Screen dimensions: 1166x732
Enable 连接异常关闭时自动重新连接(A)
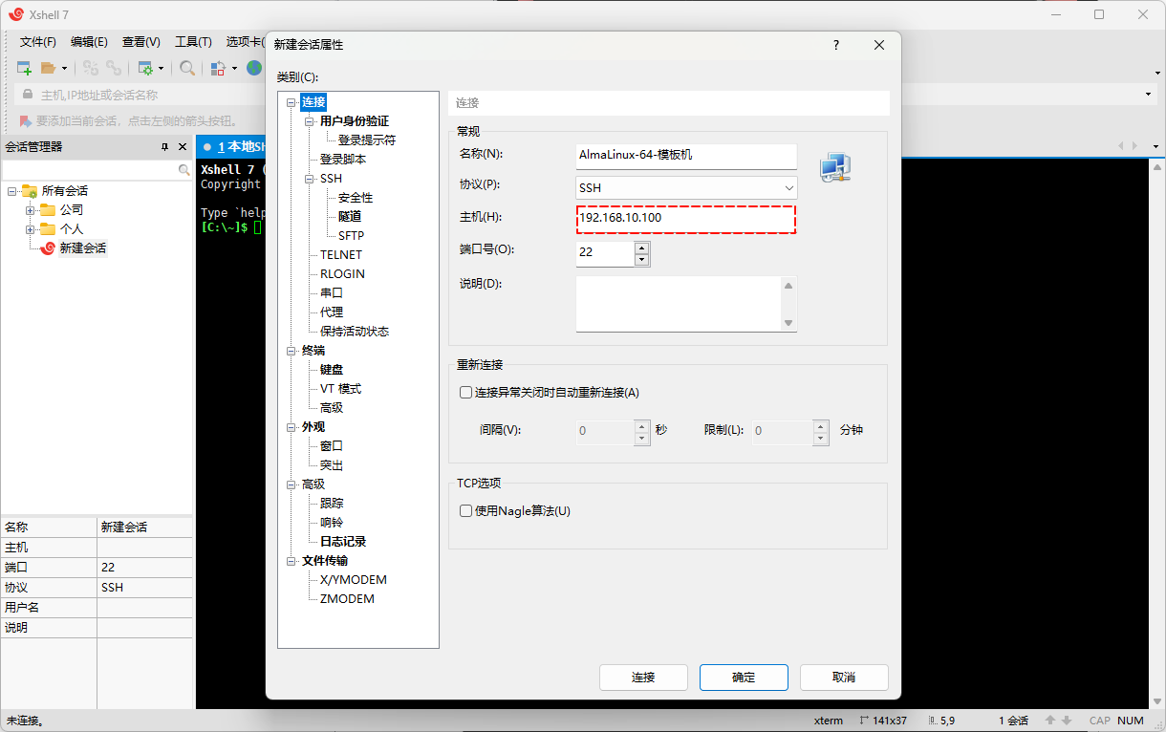point(465,391)
